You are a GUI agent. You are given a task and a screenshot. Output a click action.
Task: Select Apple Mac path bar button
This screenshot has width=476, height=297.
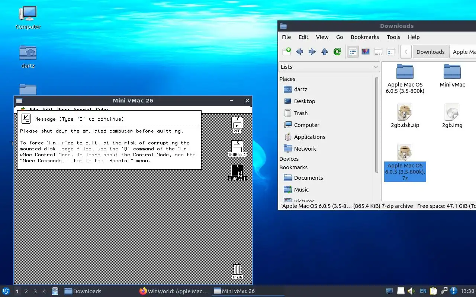[x=463, y=52]
